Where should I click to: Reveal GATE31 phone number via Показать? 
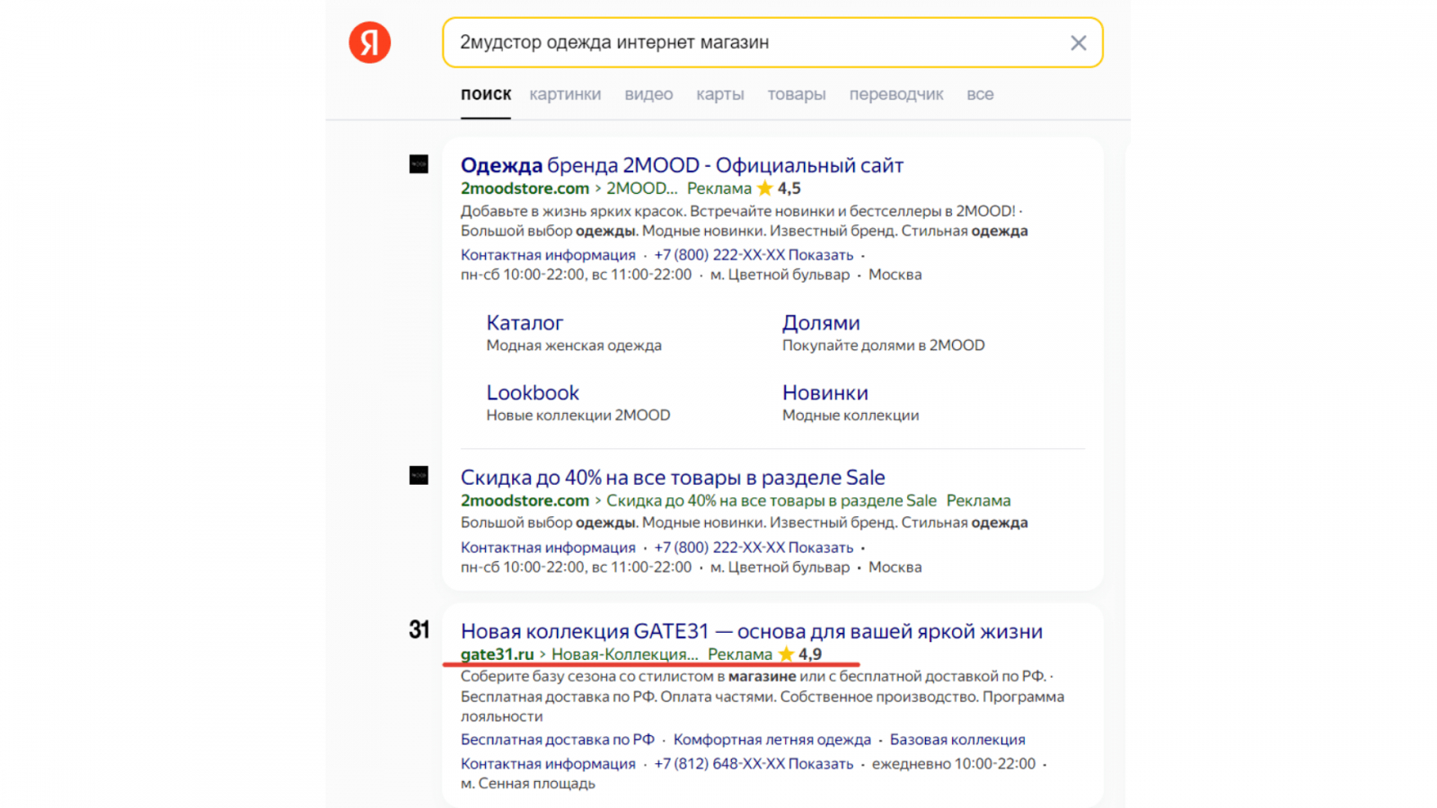click(x=821, y=764)
